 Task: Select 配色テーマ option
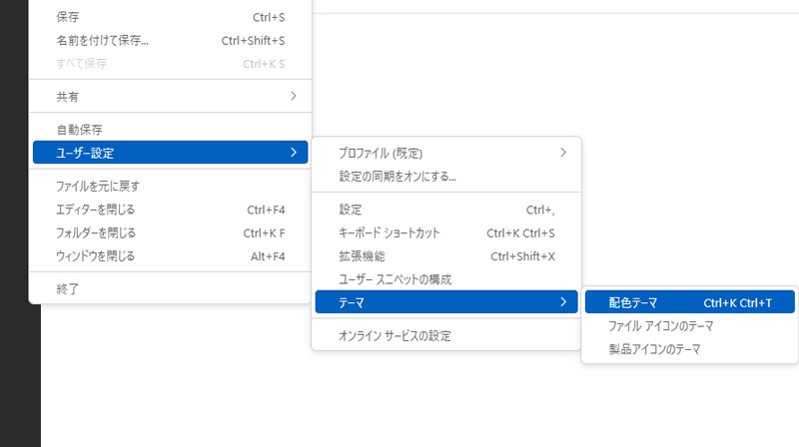tap(690, 302)
